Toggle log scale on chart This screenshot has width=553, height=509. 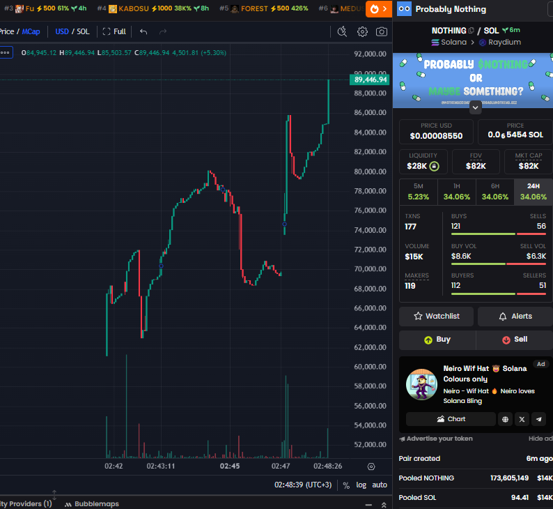click(361, 485)
